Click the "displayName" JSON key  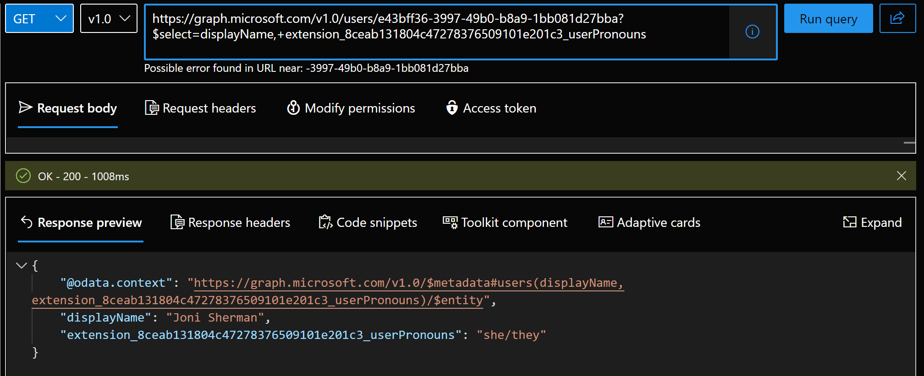click(x=106, y=317)
